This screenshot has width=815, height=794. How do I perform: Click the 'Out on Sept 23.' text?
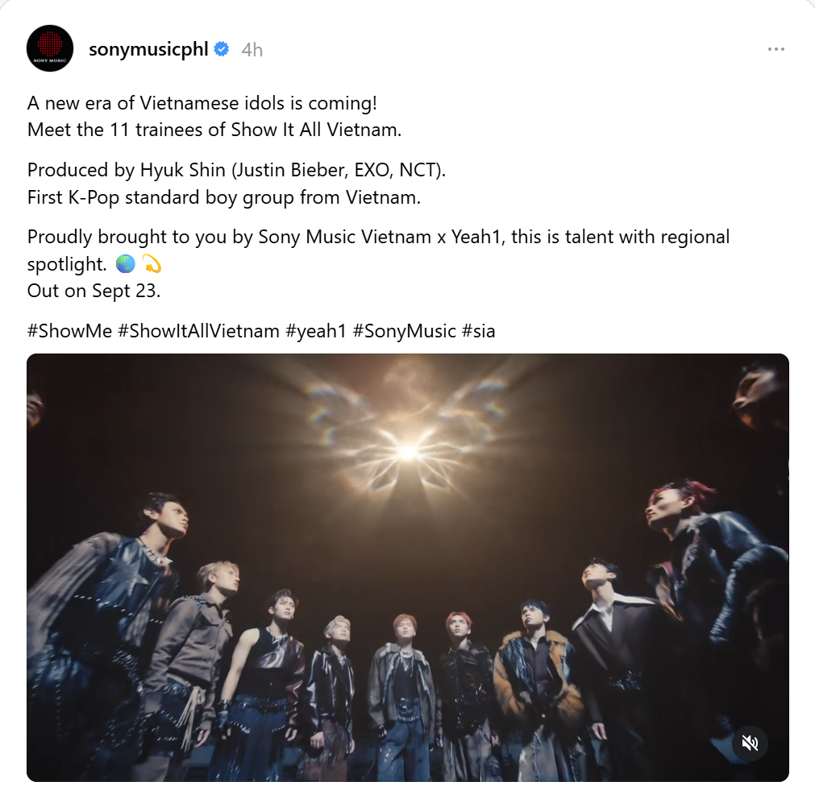click(x=94, y=291)
